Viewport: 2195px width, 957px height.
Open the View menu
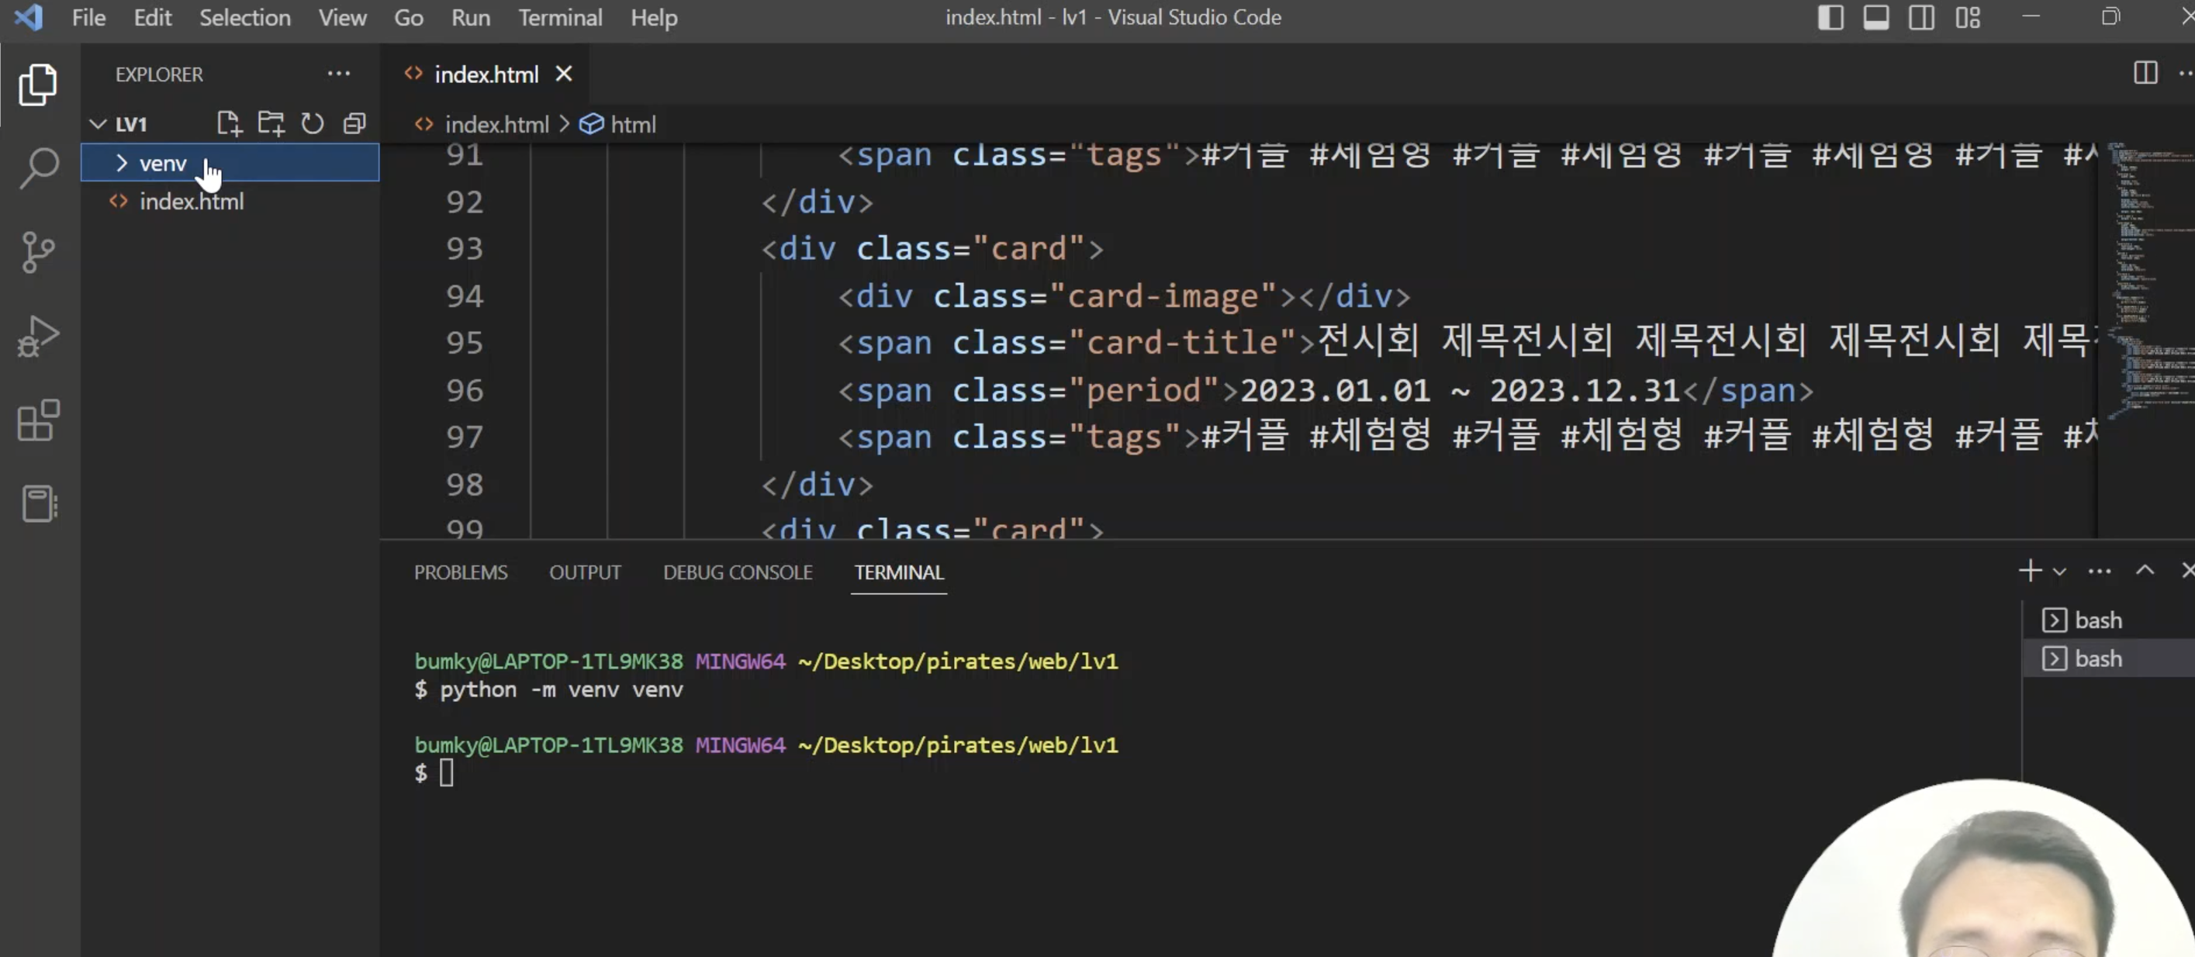pos(343,17)
